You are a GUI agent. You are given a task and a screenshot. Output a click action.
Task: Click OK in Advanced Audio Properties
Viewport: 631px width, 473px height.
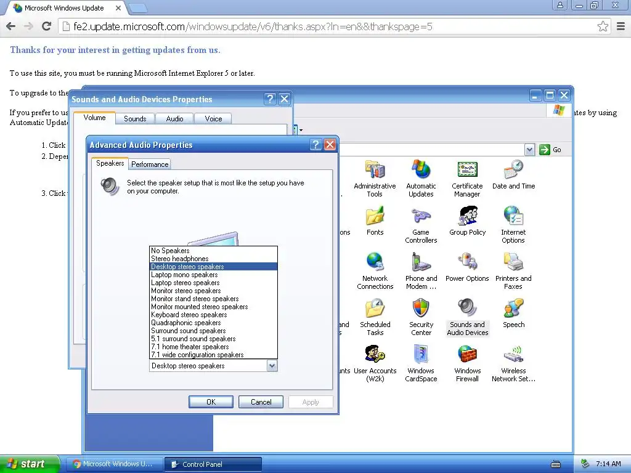click(x=211, y=402)
